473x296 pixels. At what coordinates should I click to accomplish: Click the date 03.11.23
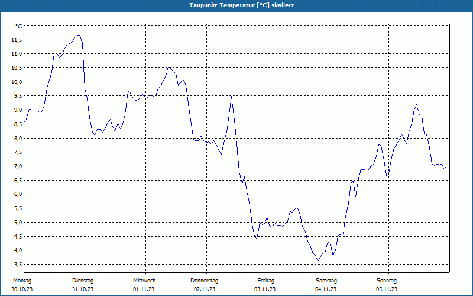coord(265,289)
